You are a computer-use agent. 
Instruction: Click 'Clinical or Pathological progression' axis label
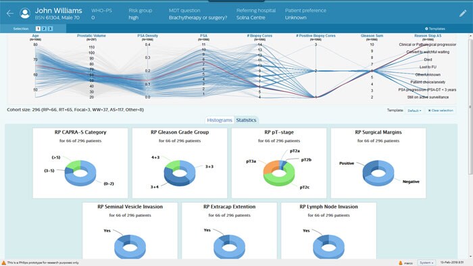pyautogui.click(x=428, y=45)
